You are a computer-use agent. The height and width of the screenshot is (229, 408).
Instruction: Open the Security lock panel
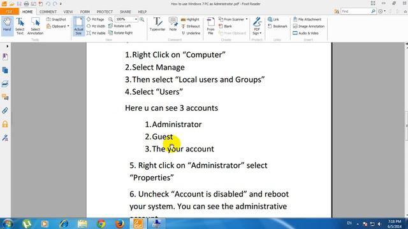pyautogui.click(x=5, y=125)
